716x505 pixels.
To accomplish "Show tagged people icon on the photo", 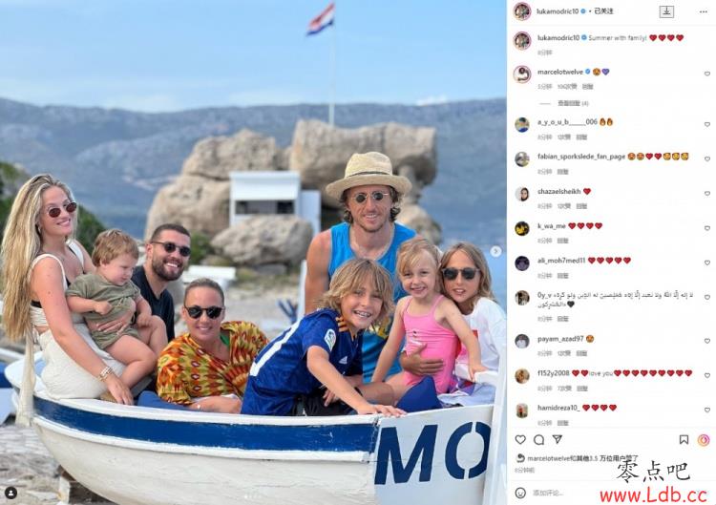I will [11, 493].
